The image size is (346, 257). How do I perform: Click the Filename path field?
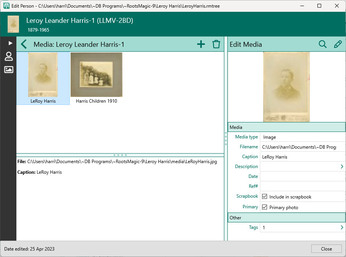tap(299, 147)
